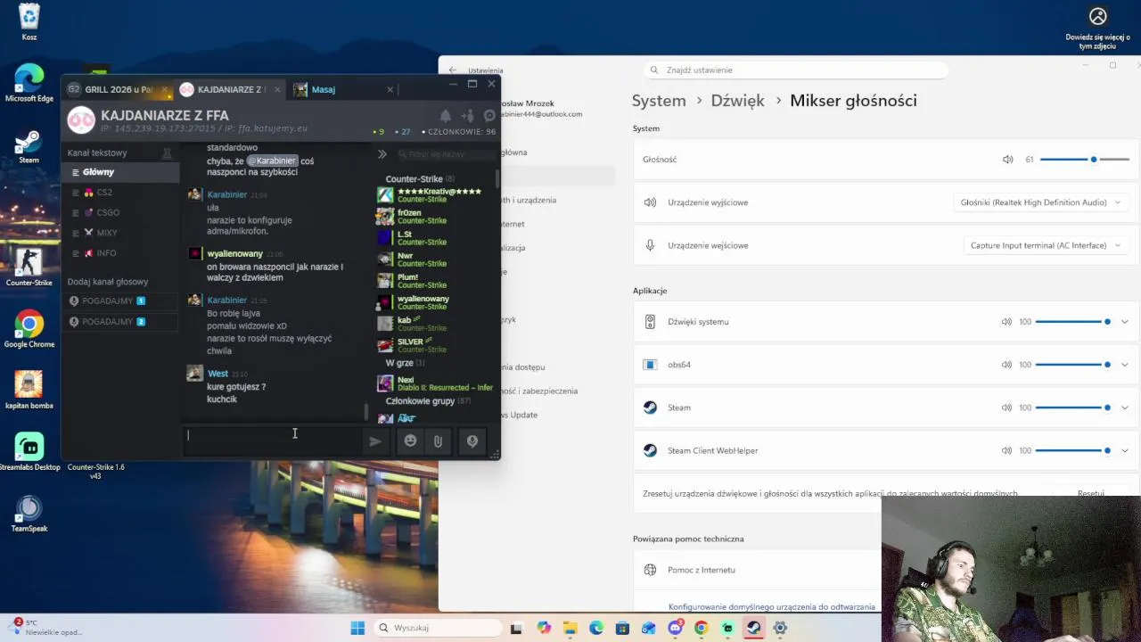The image size is (1141, 642).
Task: Open Copilot from the taskbar
Action: coord(544,628)
